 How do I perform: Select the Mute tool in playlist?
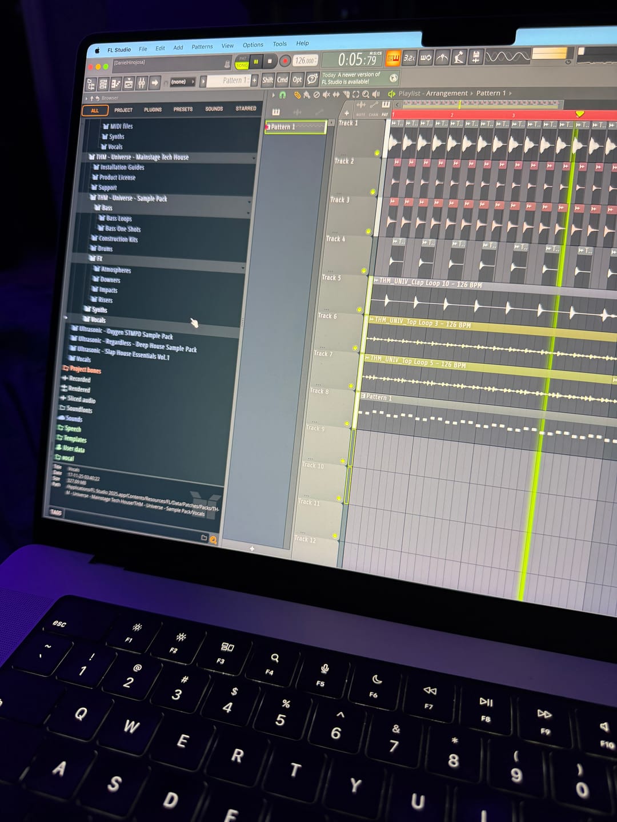[326, 95]
